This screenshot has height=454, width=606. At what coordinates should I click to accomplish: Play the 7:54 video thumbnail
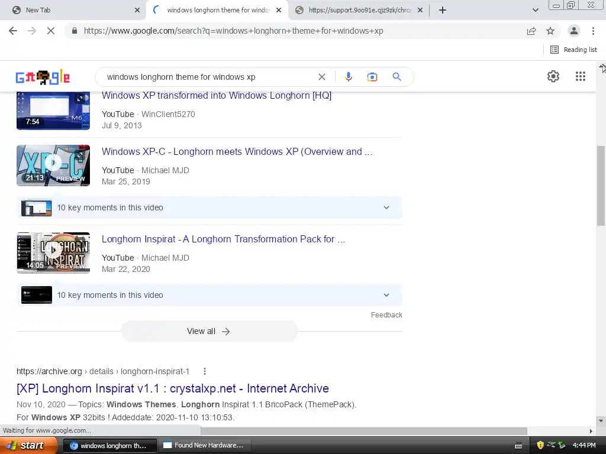point(53,111)
